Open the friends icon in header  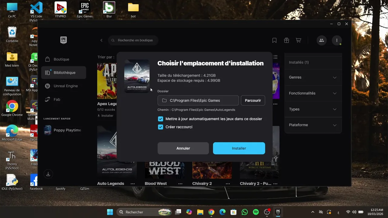[322, 40]
